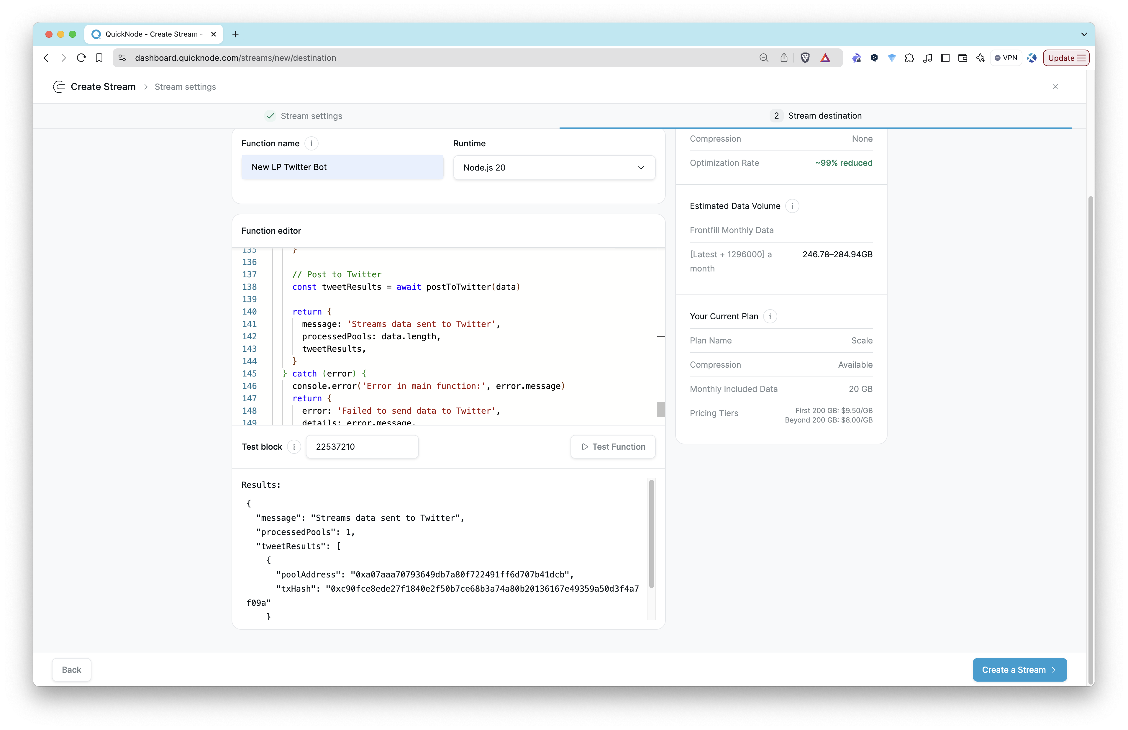
Task: Click the 'Scale' plan name value
Action: [861, 340]
